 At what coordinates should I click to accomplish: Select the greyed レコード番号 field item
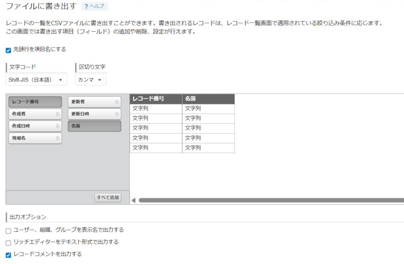(35, 102)
